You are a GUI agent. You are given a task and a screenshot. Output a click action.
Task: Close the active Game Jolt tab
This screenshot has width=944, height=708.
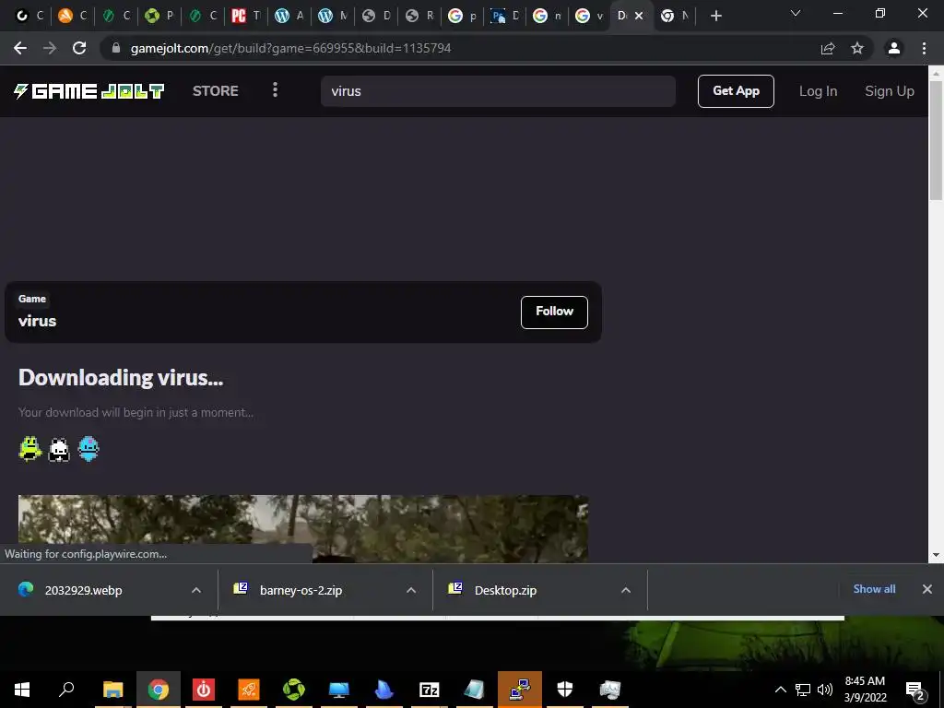click(x=639, y=16)
